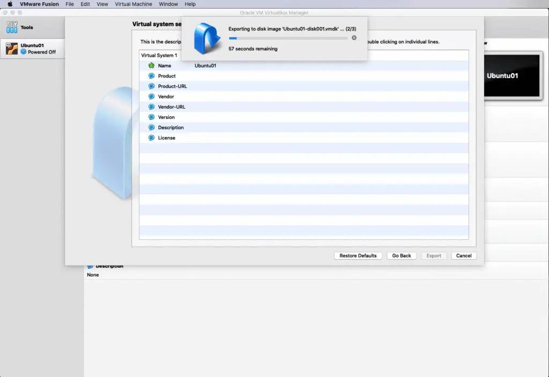
Task: Select the Product-URL row label
Action: pos(172,86)
